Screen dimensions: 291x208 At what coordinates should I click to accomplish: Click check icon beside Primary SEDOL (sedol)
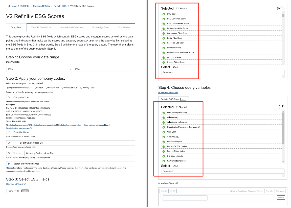click(x=164, y=147)
